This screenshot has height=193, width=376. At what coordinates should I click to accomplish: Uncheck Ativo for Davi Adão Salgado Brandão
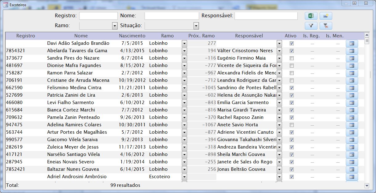(x=292, y=44)
